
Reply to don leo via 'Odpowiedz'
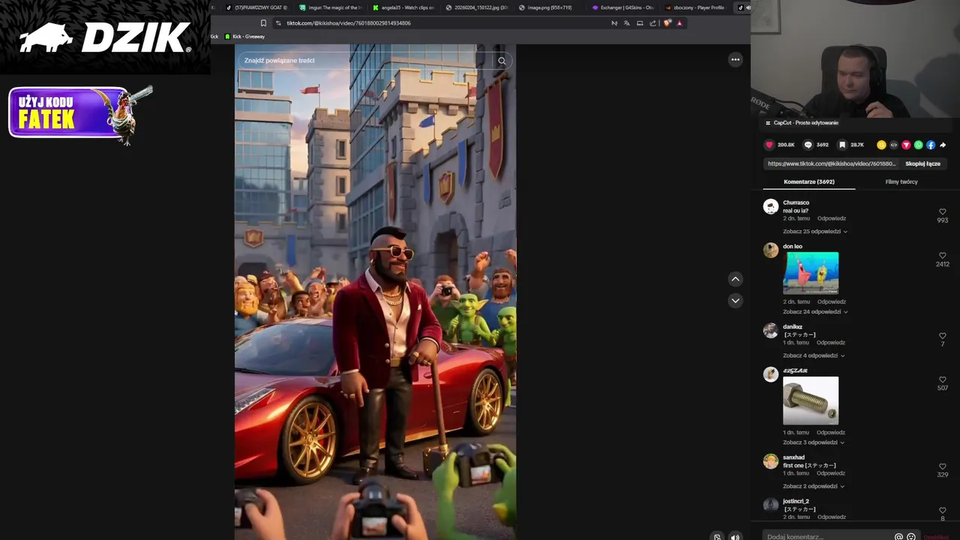click(x=831, y=301)
